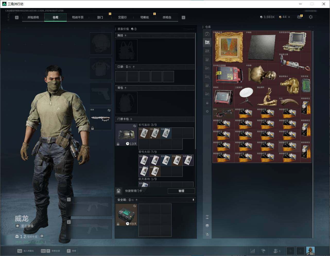The image size is (330, 256).
Task: Show help for 背包 section
Action: click(125, 88)
